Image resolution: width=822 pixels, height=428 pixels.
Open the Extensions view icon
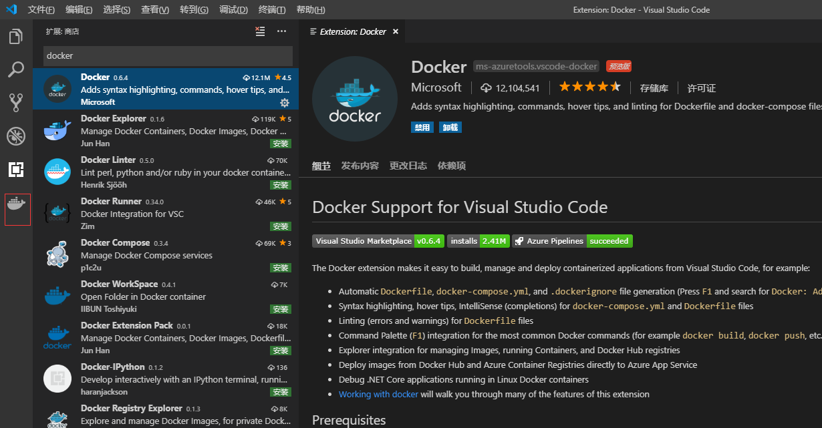(x=16, y=170)
